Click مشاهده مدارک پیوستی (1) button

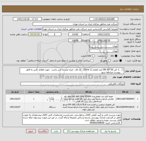[x=81, y=131]
